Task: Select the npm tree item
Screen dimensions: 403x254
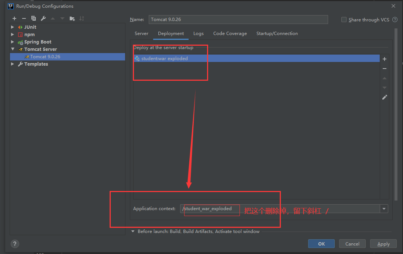Action: click(29, 34)
